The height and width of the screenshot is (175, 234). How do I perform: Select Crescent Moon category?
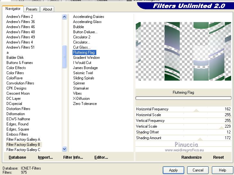[18, 93]
